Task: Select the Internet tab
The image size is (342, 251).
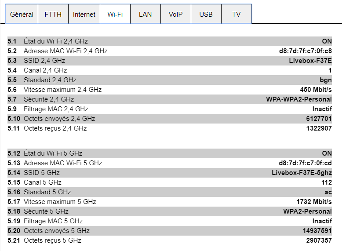Action: (x=84, y=15)
